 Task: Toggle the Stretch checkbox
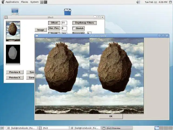point(74,28)
